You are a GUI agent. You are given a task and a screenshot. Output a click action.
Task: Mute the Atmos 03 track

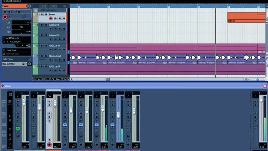pyautogui.click(x=41, y=25)
